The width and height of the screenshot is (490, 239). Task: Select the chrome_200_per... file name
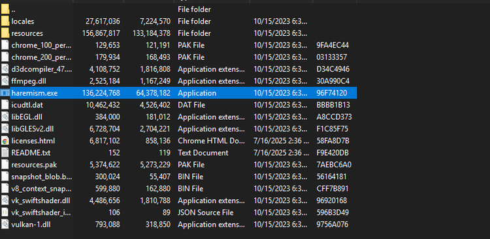pyautogui.click(x=42, y=57)
